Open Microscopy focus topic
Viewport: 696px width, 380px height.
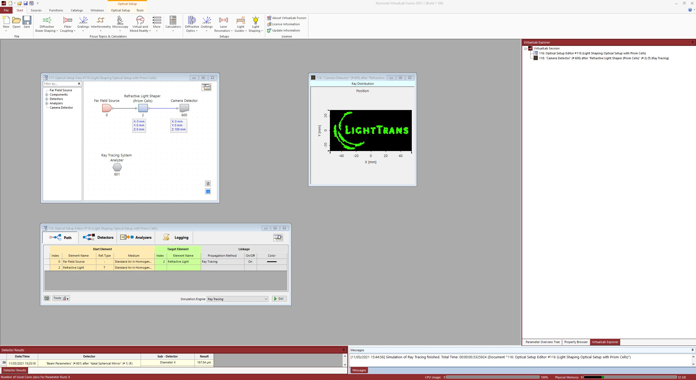point(120,24)
